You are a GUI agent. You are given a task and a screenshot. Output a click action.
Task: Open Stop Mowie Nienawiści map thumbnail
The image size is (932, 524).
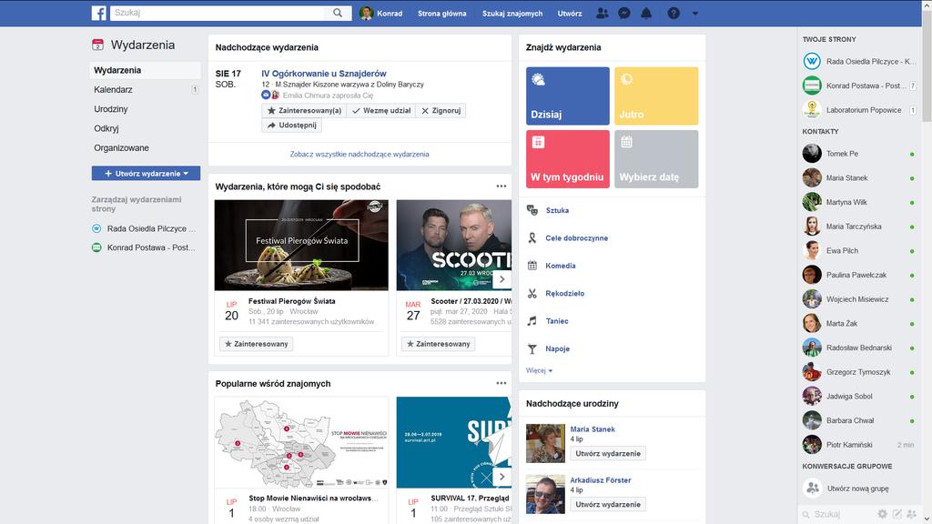[x=301, y=443]
